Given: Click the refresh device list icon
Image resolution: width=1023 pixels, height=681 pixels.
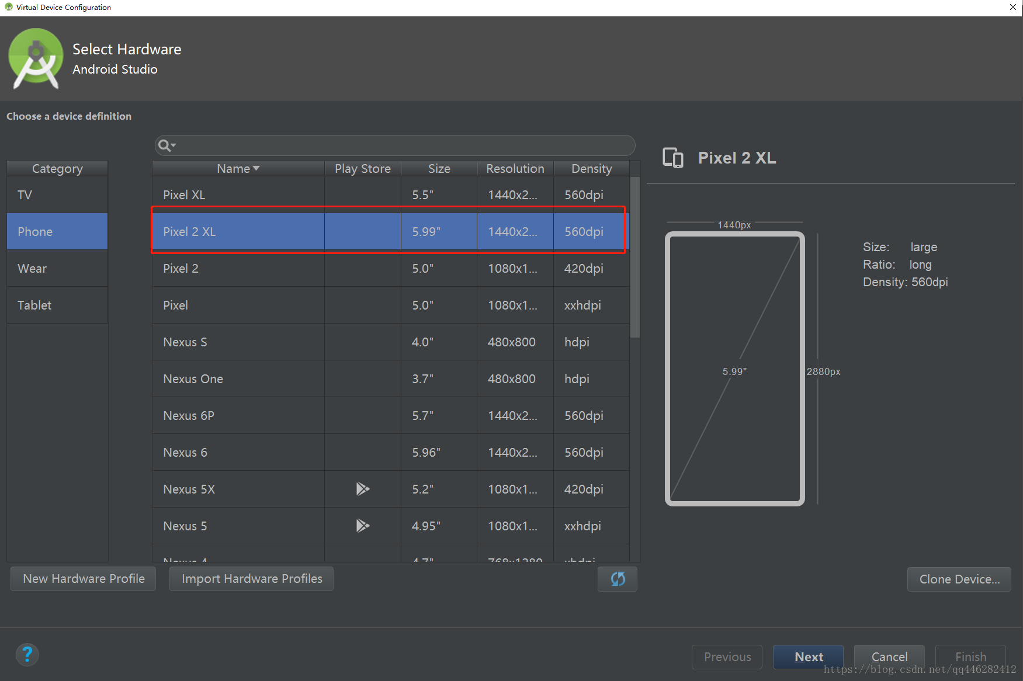Looking at the screenshot, I should 618,579.
